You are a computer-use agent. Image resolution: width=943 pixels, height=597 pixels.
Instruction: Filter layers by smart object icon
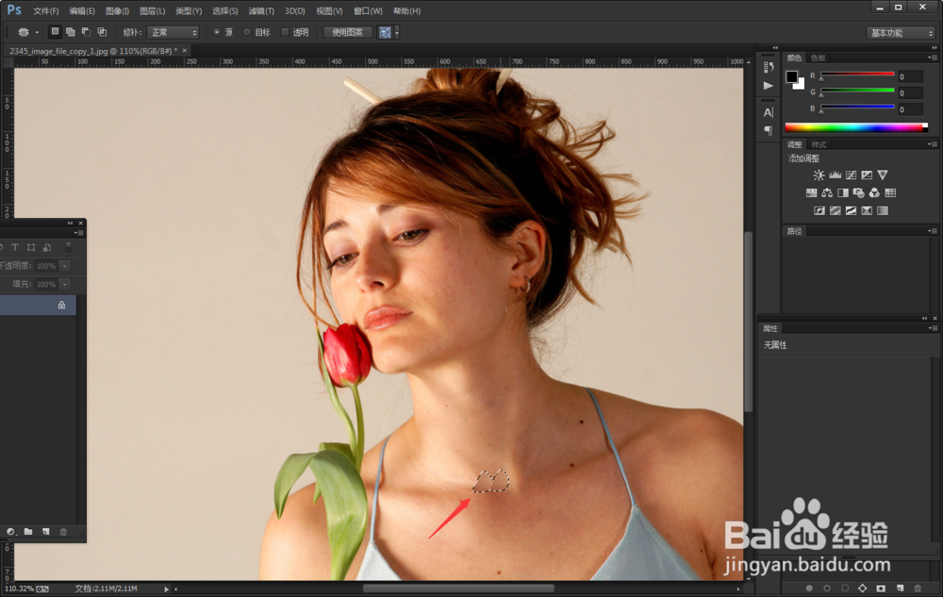click(47, 247)
